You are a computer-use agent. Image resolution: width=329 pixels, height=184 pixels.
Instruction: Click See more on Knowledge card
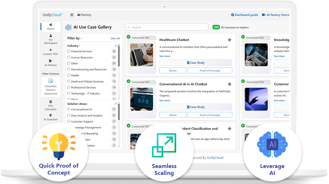click(279, 56)
